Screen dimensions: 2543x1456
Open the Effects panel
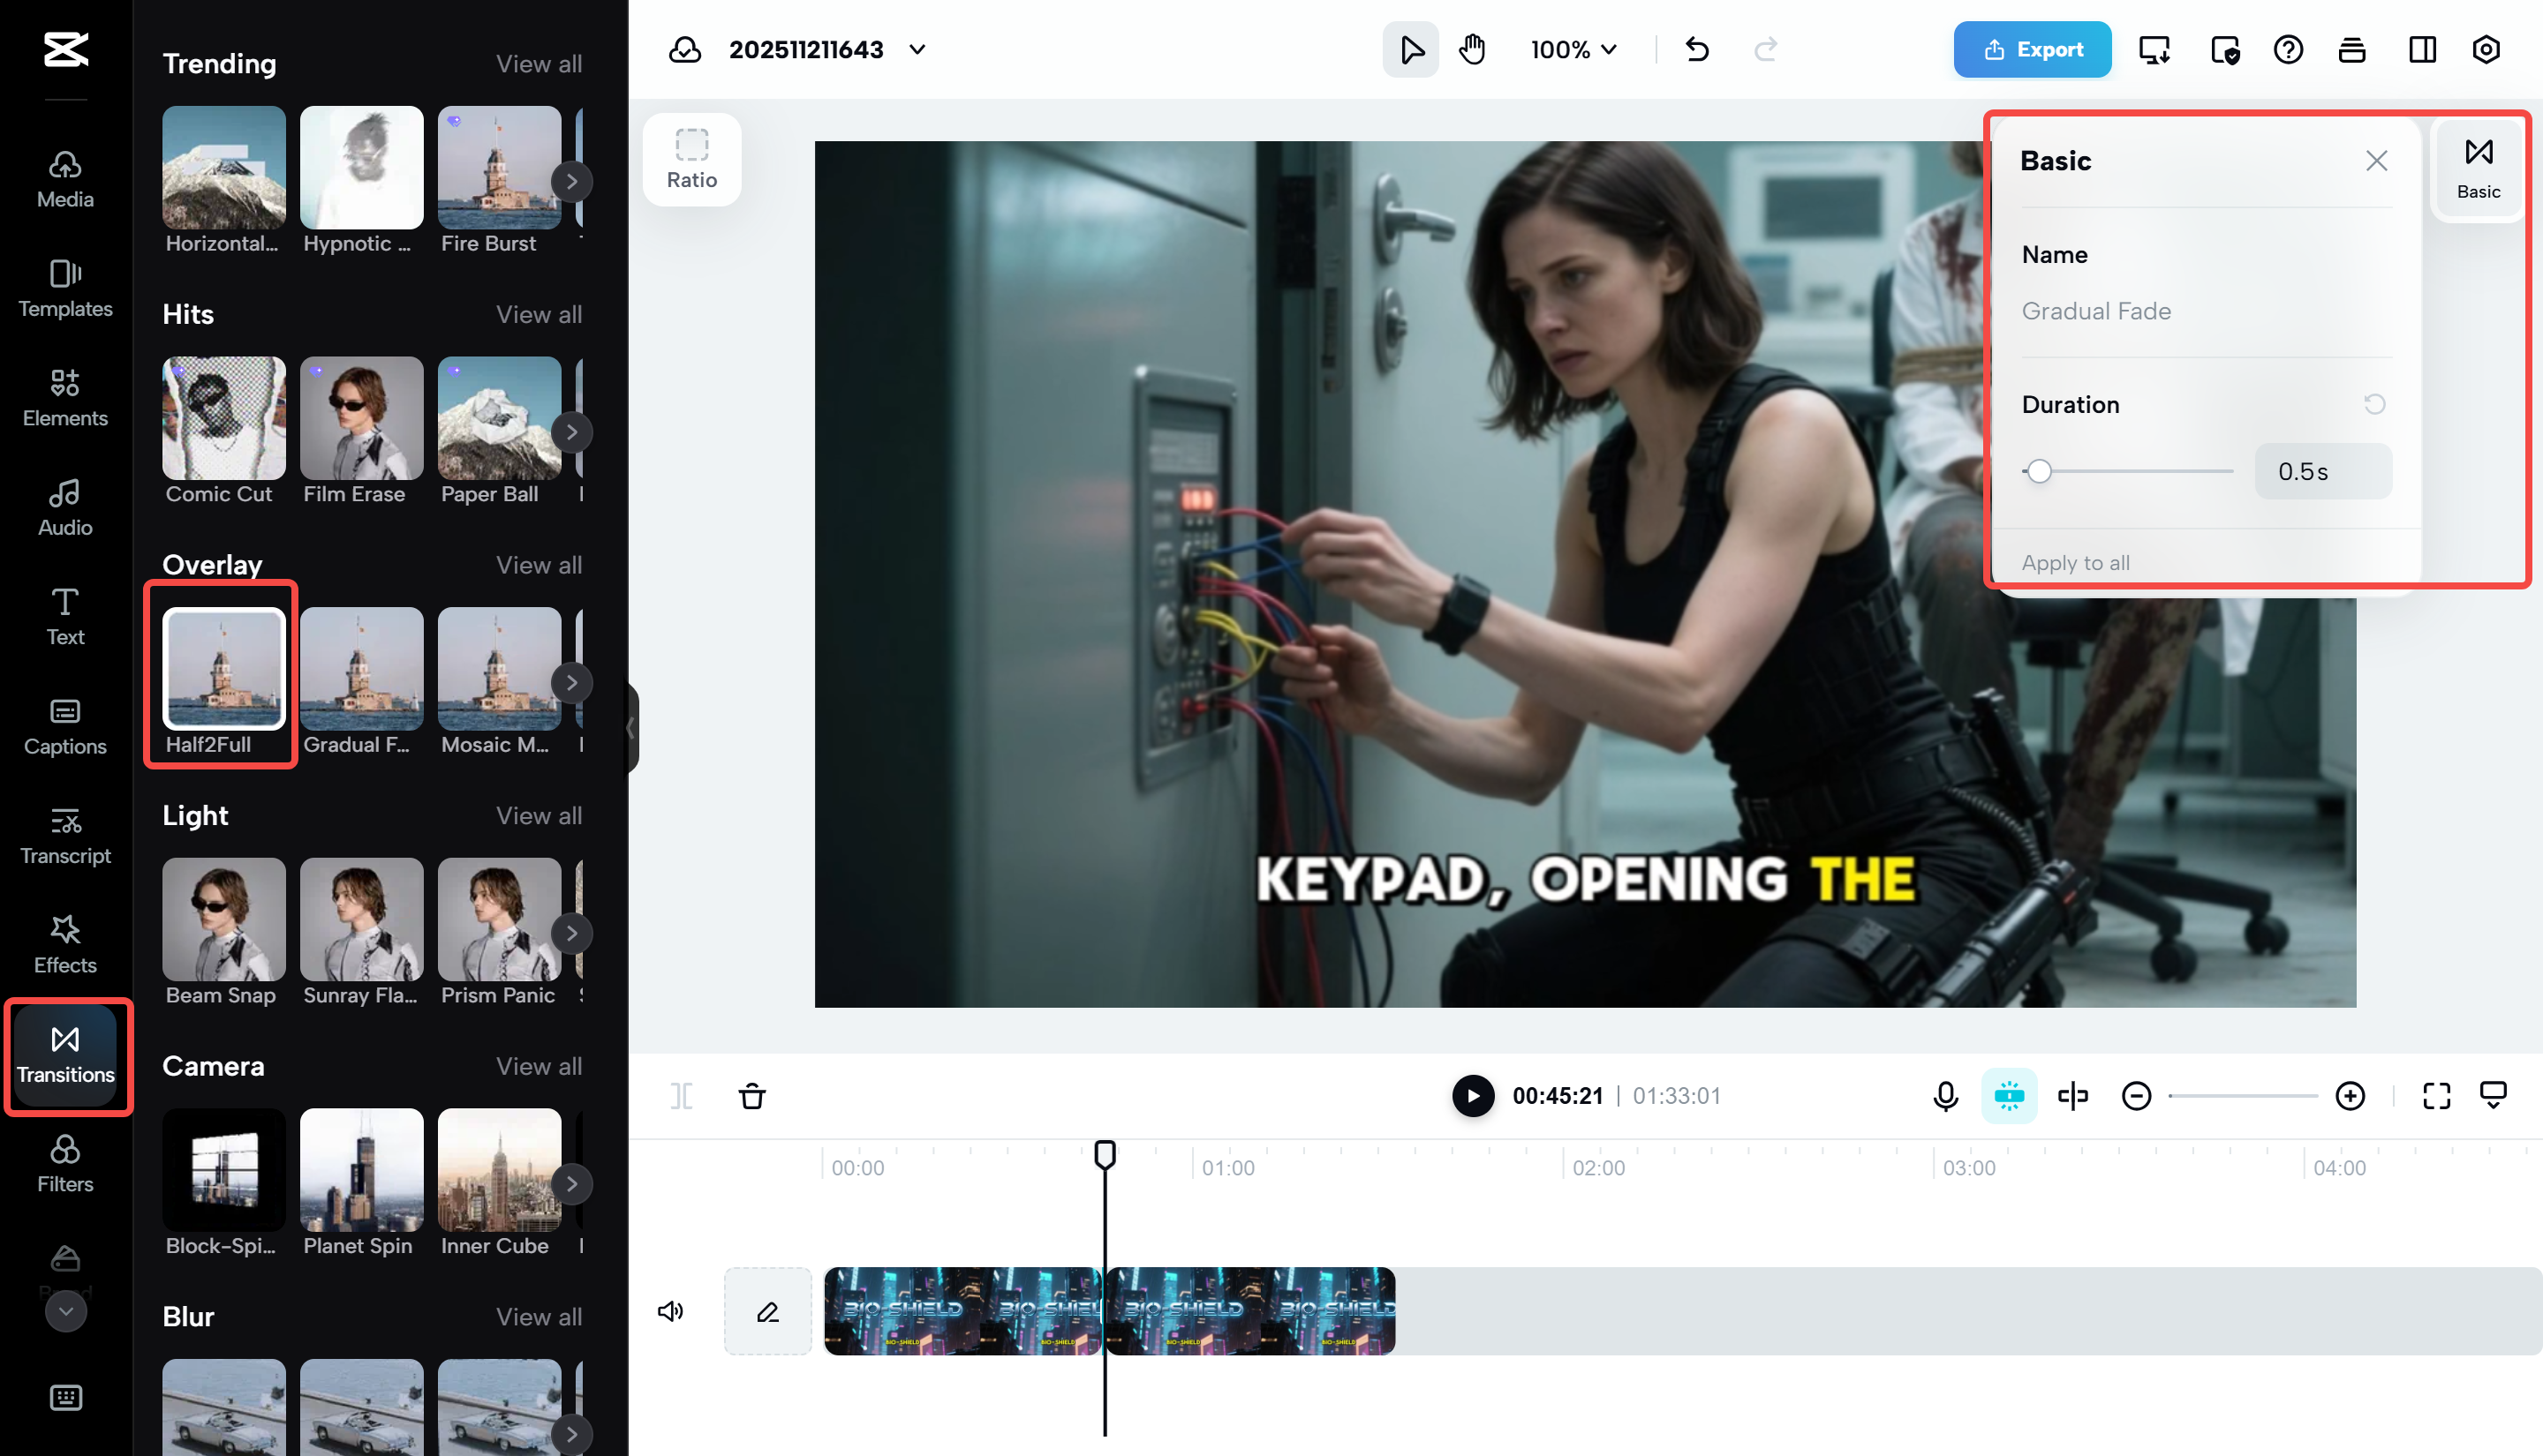[x=64, y=944]
